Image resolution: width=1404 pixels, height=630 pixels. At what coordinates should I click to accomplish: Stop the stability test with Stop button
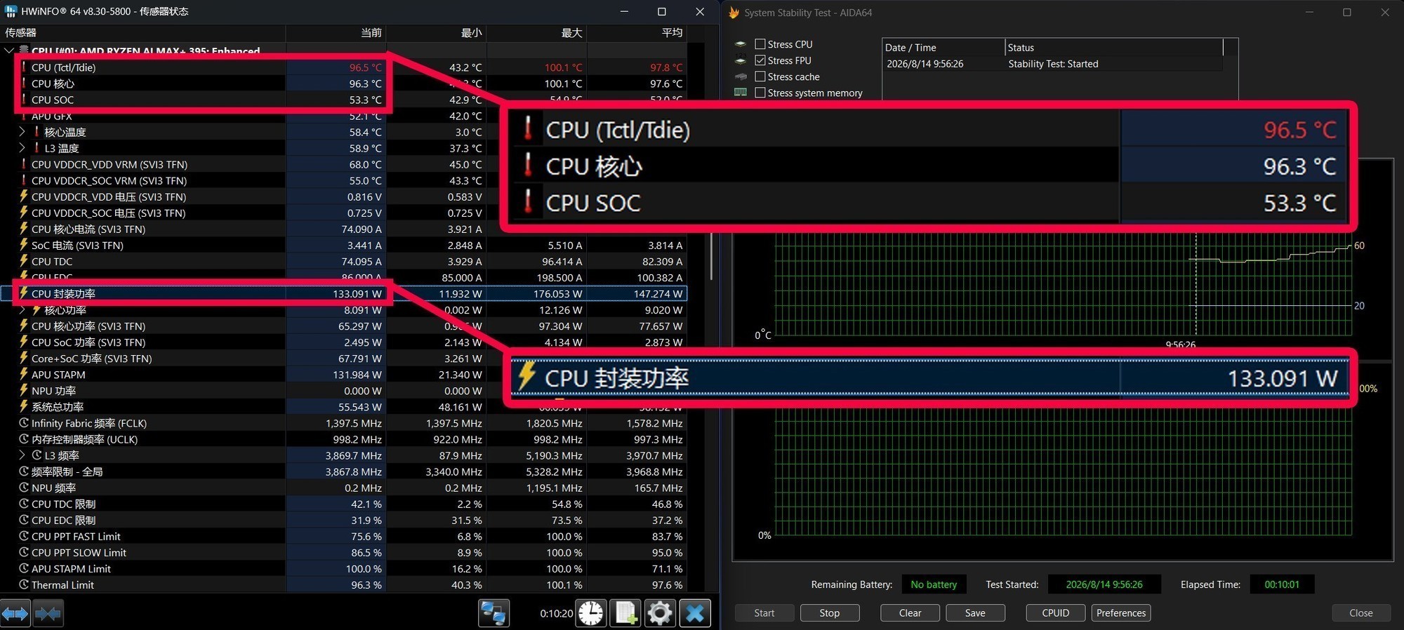830,613
